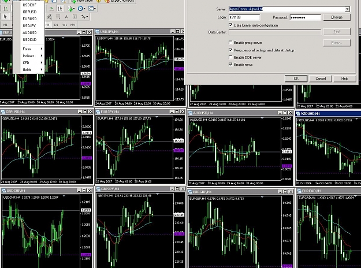Click the 'EURJPY,H4 157.89' quote text
Image resolution: width=361 pixels, height=268 pixels.
[x=124, y=118]
